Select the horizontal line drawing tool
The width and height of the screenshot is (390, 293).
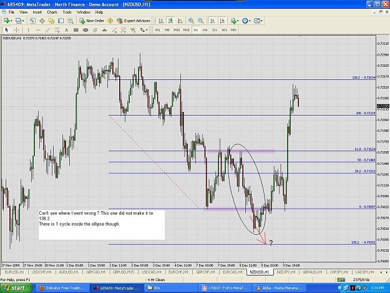tap(38, 30)
